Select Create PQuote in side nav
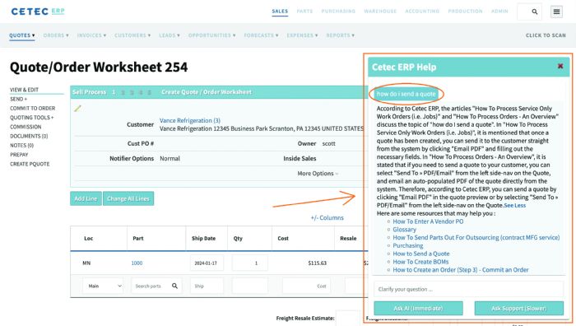The height and width of the screenshot is (326, 576). (x=30, y=164)
